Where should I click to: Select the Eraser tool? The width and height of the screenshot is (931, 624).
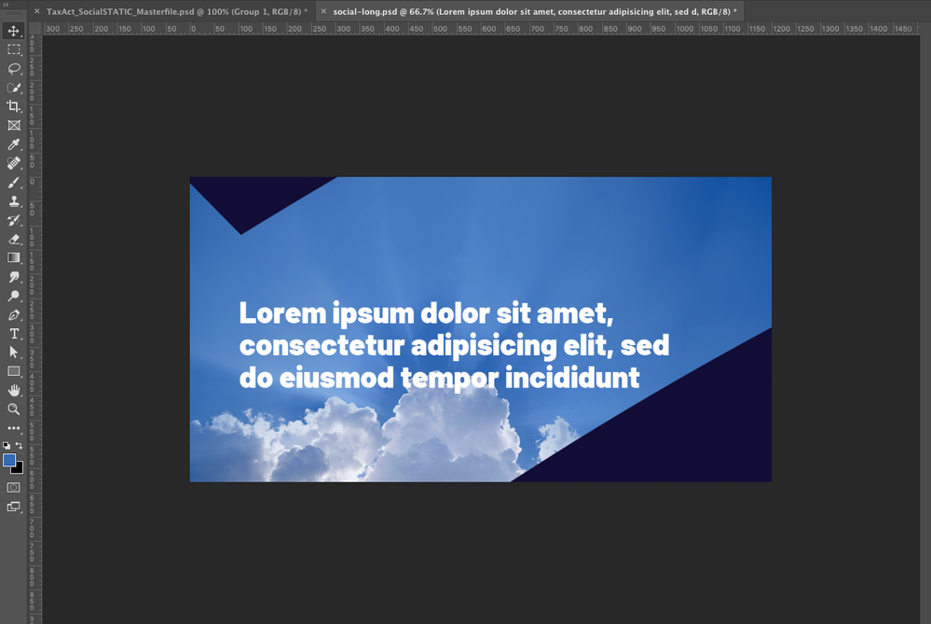coord(14,239)
